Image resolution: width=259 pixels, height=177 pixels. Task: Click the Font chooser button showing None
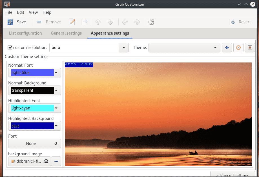[34, 144]
